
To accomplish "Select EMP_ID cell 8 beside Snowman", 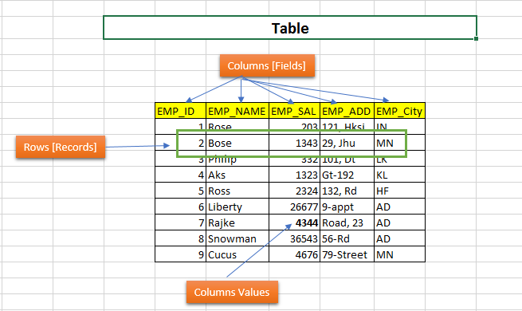I will click(180, 238).
